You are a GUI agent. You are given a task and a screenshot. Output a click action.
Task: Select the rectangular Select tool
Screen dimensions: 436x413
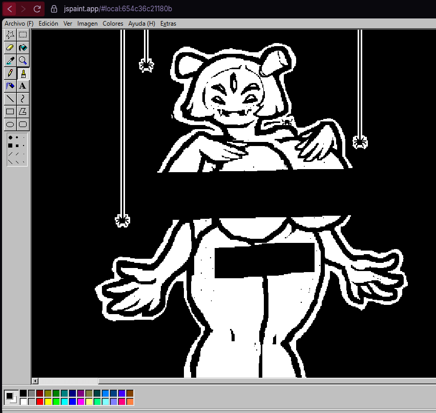(23, 35)
